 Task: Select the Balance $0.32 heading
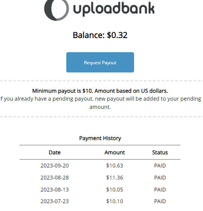tap(100, 35)
